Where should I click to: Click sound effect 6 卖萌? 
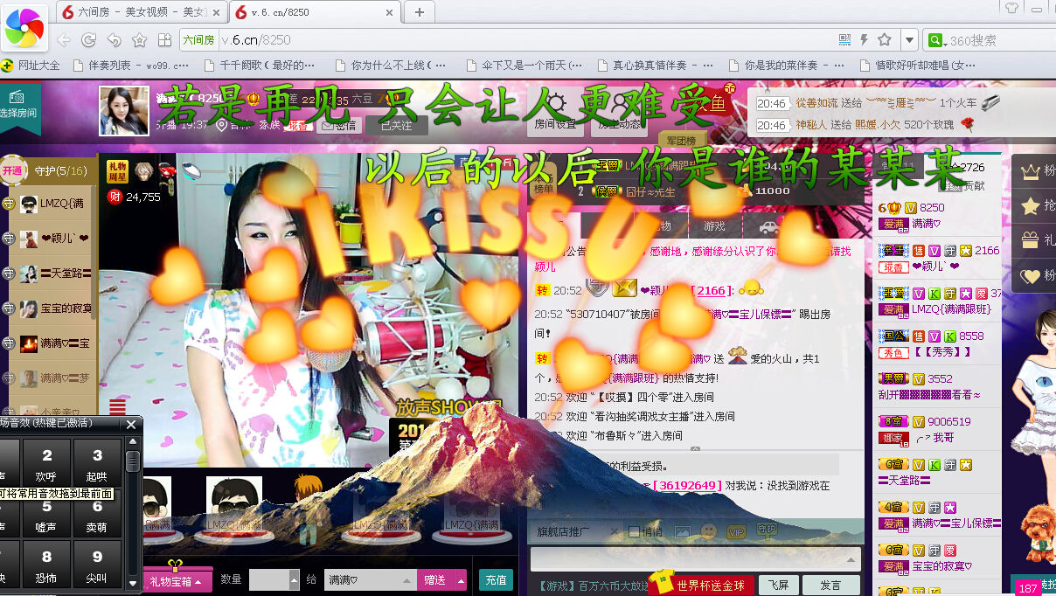click(97, 516)
